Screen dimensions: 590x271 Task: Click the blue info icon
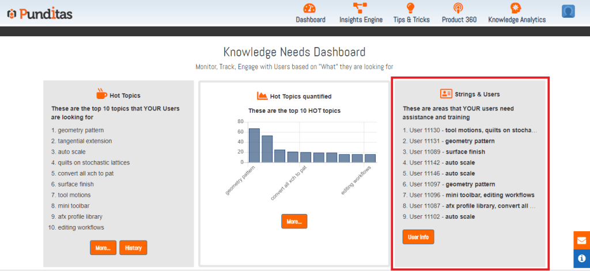pyautogui.click(x=581, y=259)
